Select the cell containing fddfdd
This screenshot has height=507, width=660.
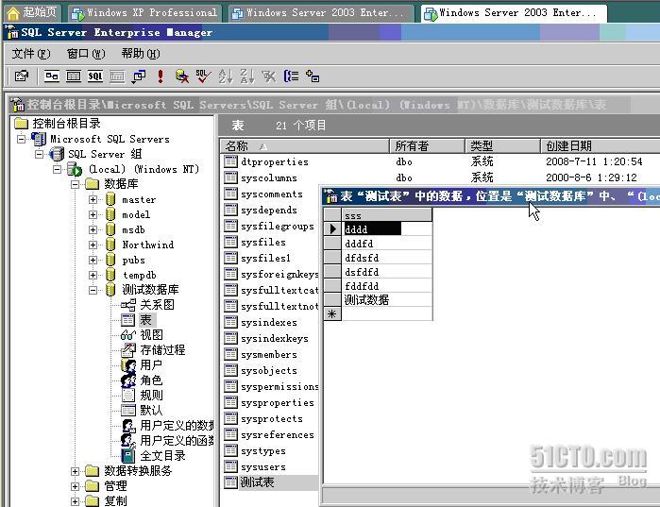click(x=387, y=286)
